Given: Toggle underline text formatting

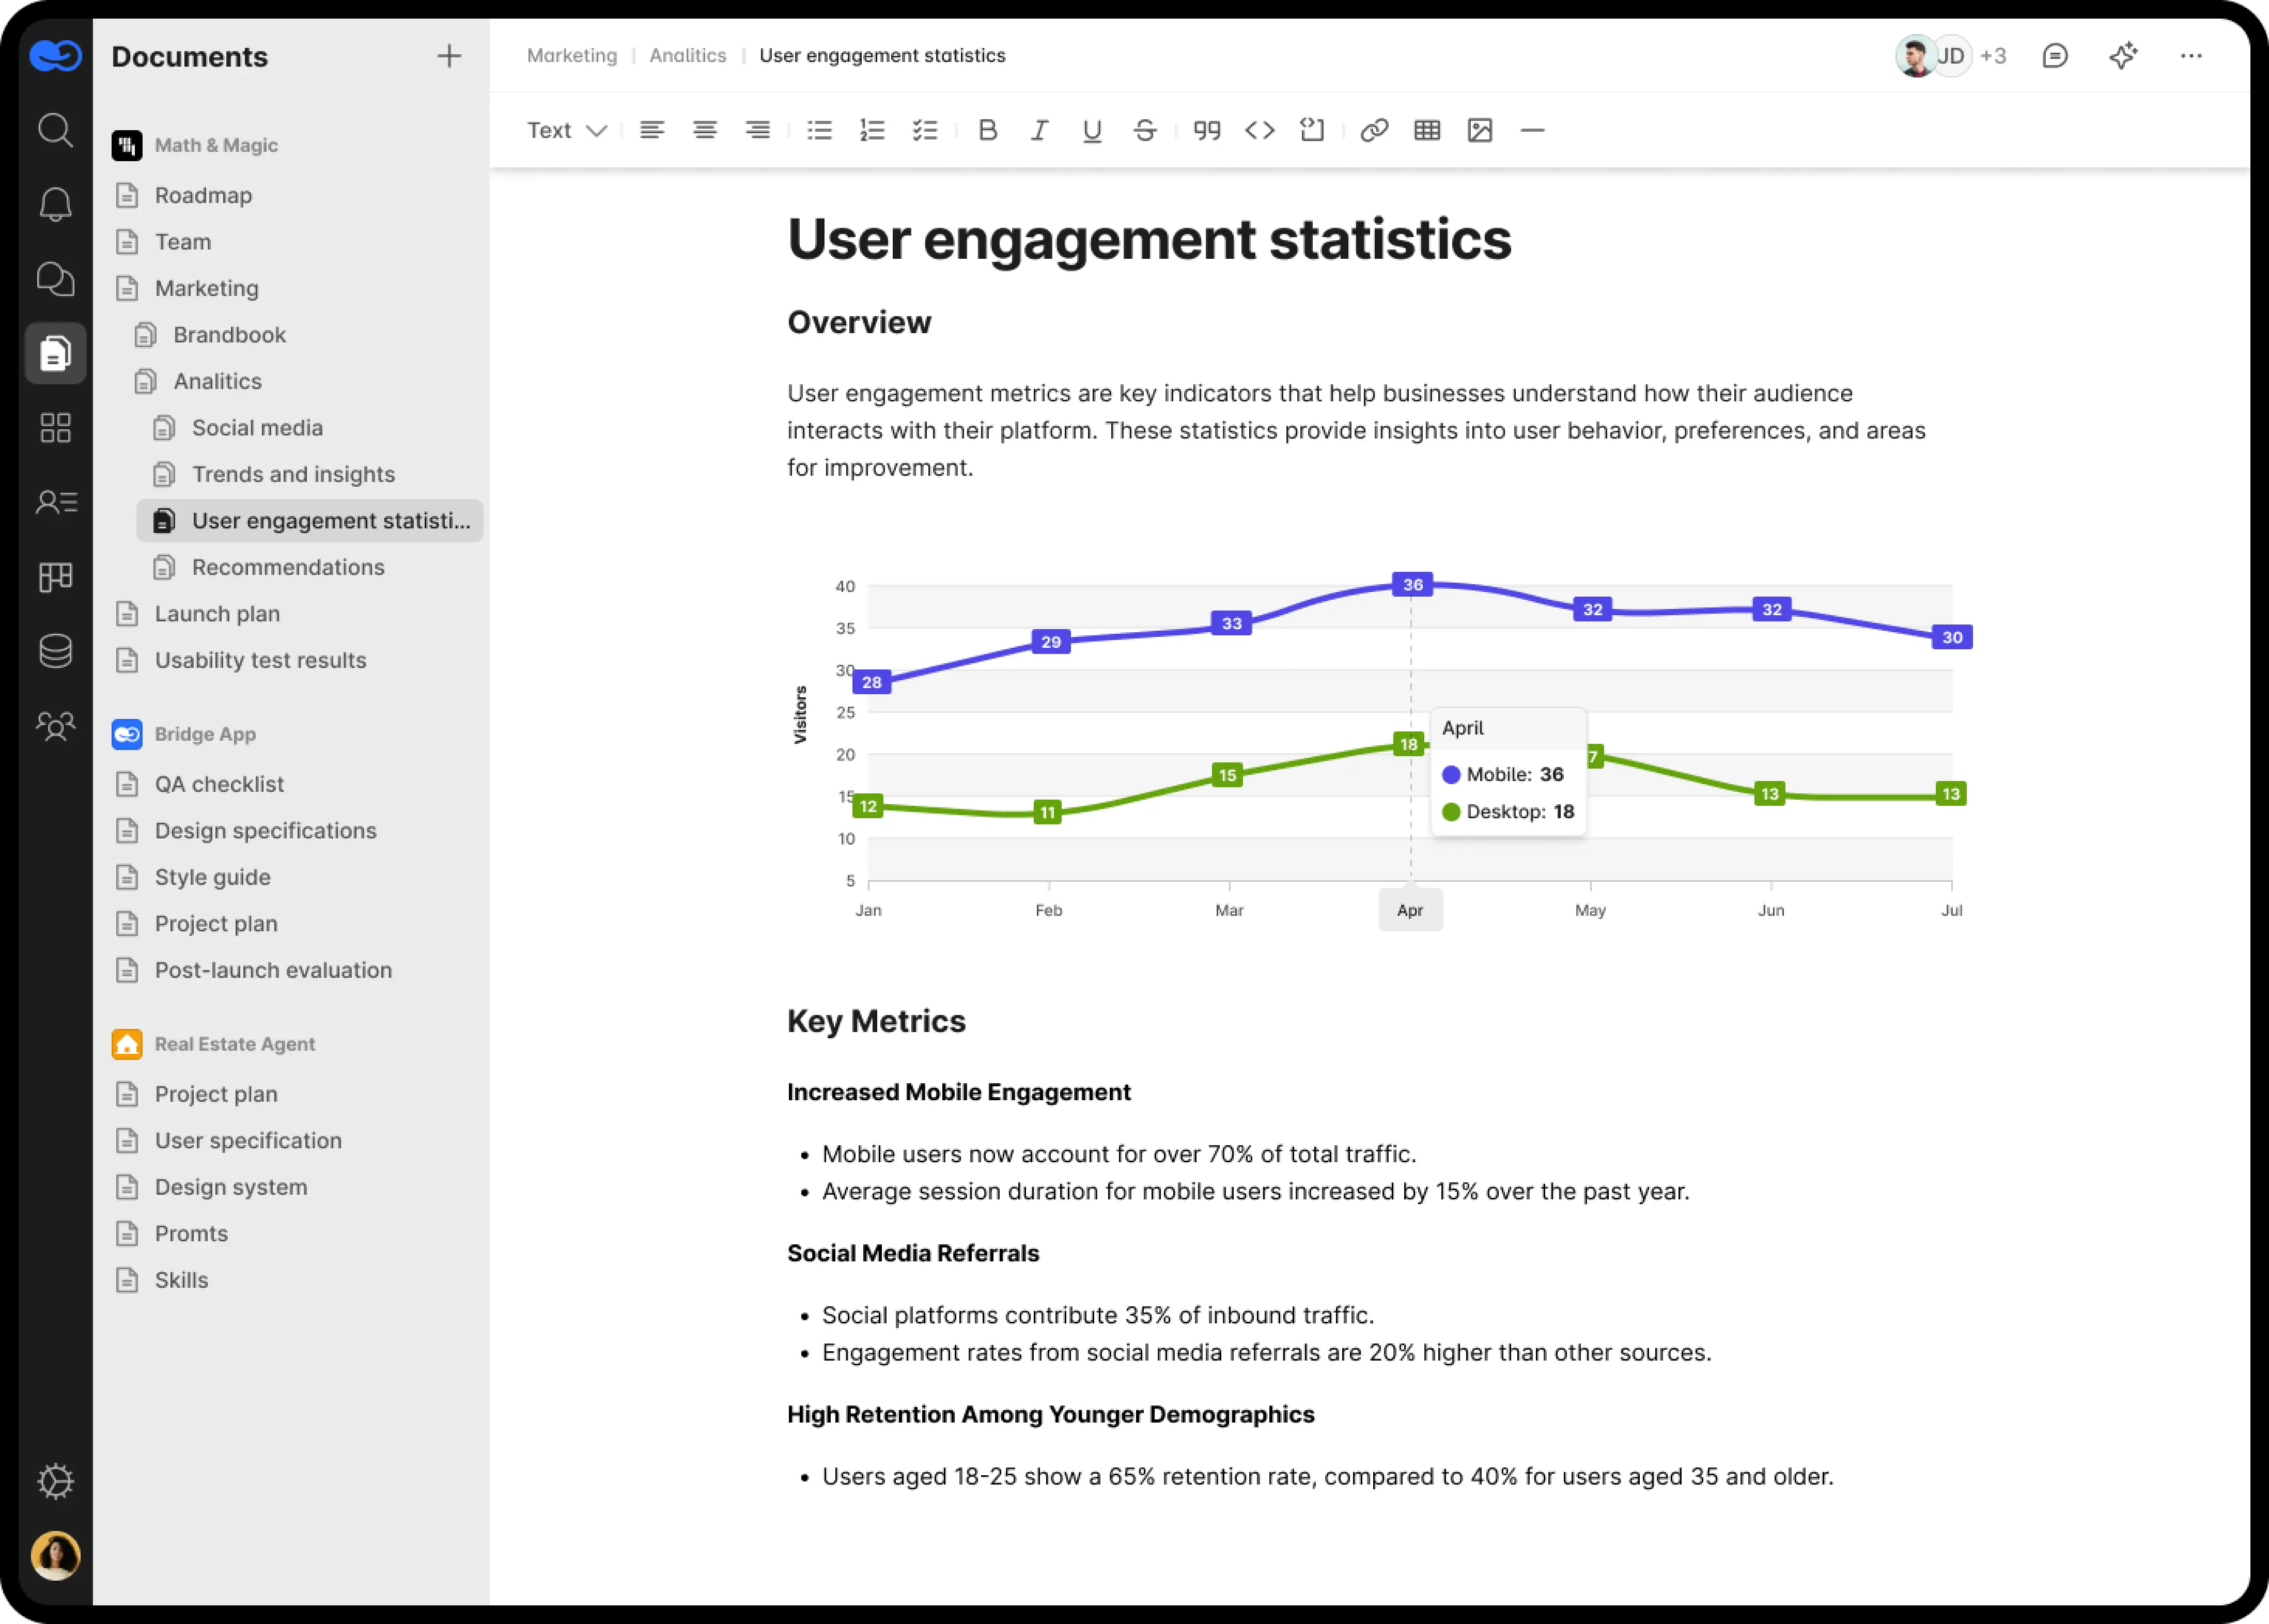Looking at the screenshot, I should click(1092, 130).
